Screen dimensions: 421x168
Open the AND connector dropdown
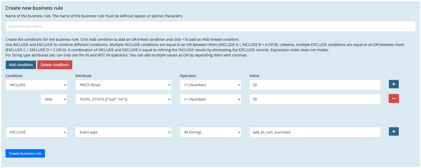[x=54, y=99]
